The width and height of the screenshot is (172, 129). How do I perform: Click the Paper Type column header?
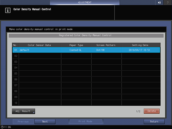tap(76, 45)
